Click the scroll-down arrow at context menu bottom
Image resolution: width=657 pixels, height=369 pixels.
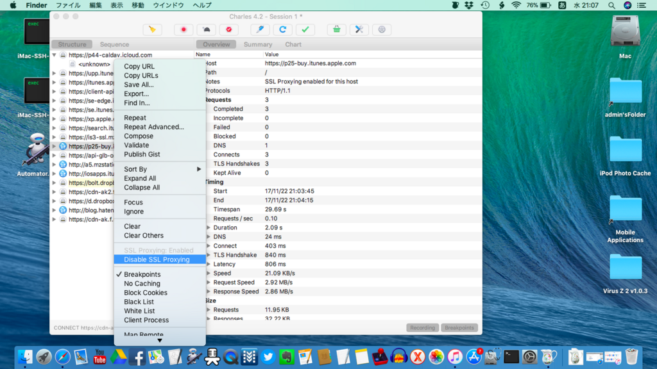click(x=160, y=341)
